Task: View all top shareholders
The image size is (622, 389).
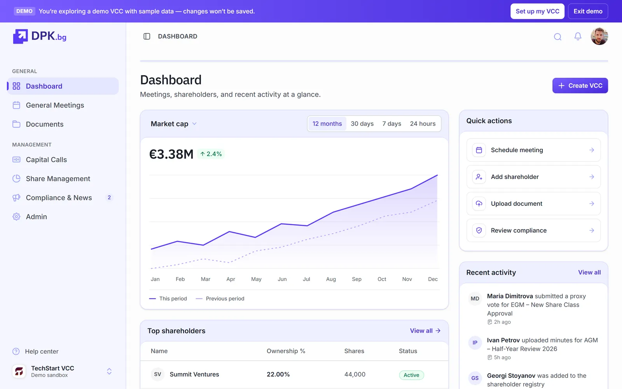Action: (x=425, y=331)
